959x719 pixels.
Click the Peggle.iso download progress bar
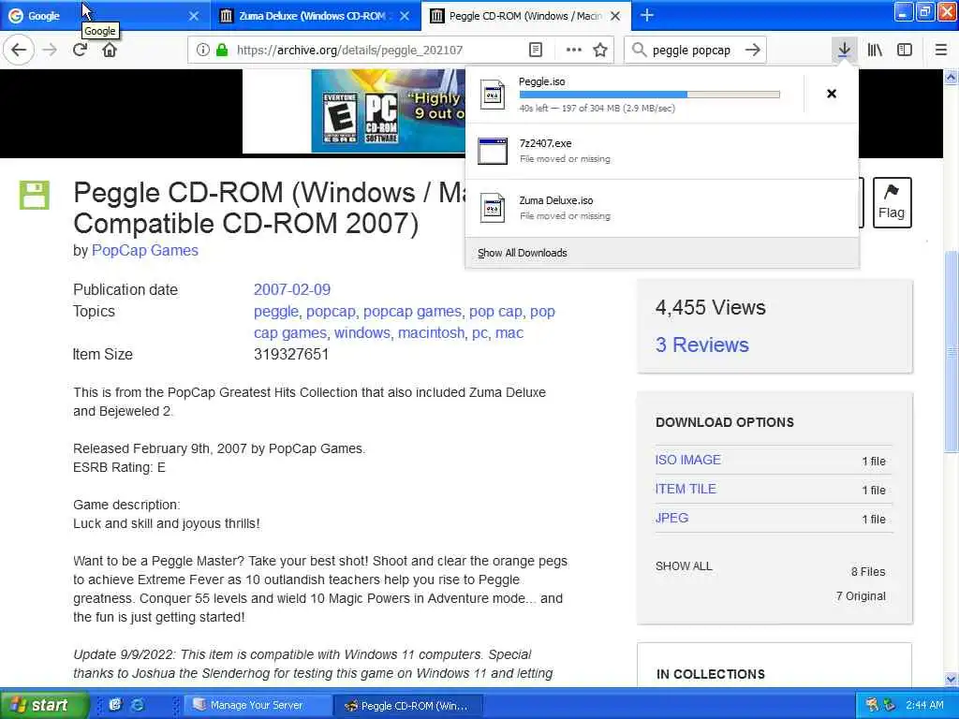(x=650, y=95)
